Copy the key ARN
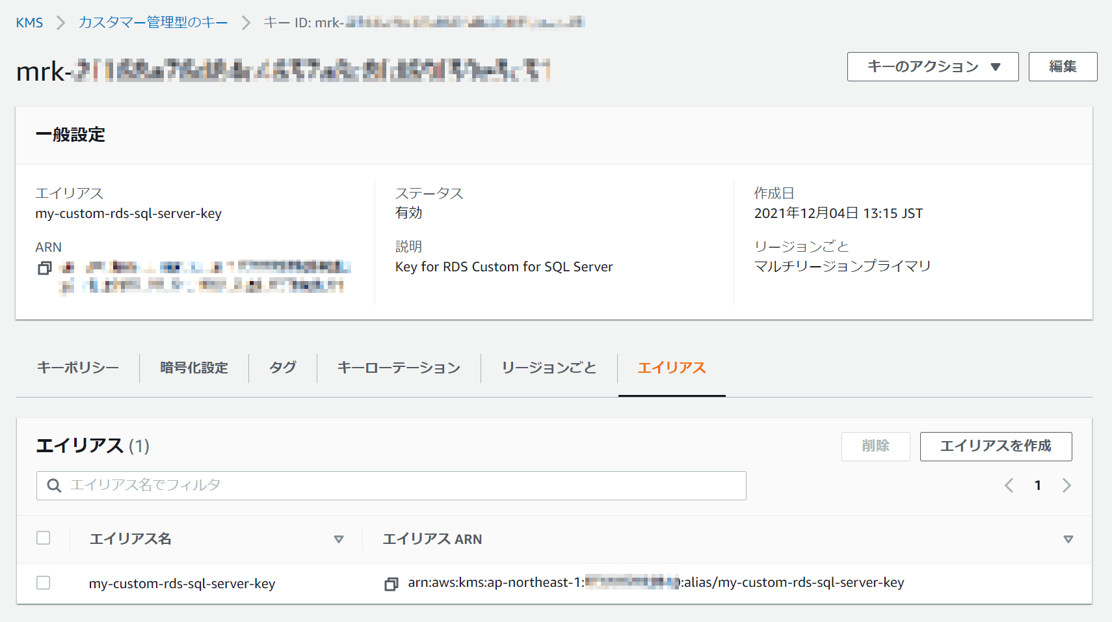 [44, 268]
